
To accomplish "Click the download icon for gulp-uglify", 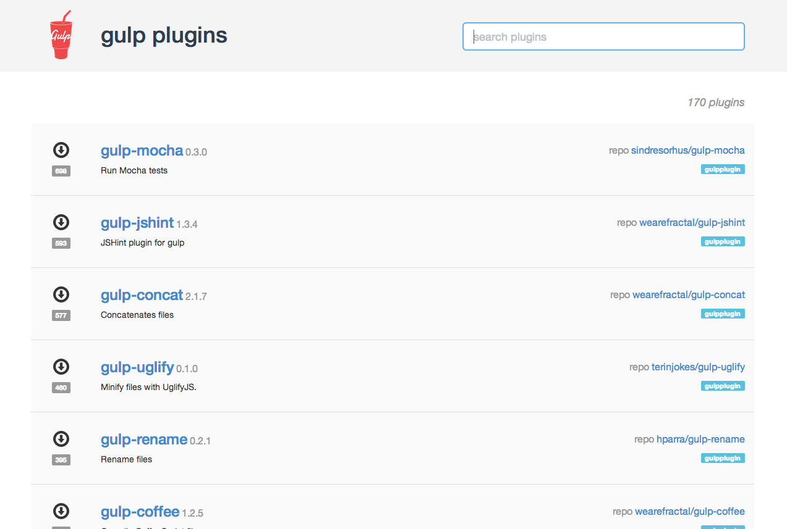I will click(x=61, y=367).
